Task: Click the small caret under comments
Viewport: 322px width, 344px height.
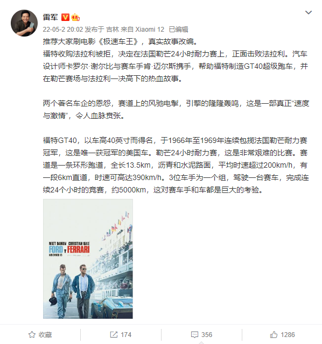Action: point(201,342)
